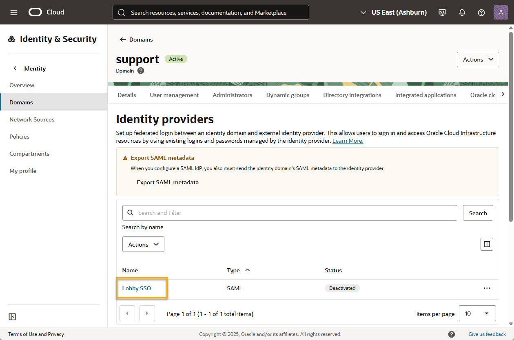Open the Learn More link
This screenshot has height=340, width=514.
pyautogui.click(x=348, y=141)
